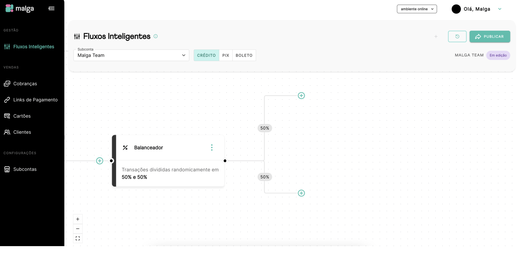Click the Transações divididas randomicamente description
Screen dimensions: 518x253
coord(170,173)
